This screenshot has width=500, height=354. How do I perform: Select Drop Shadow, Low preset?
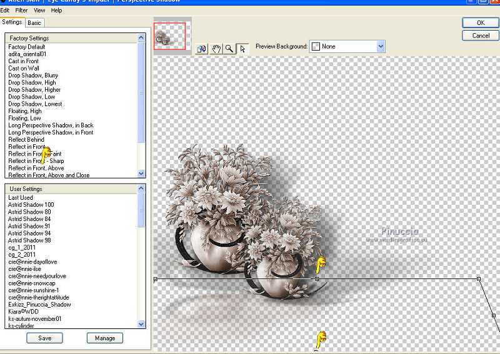tap(32, 97)
